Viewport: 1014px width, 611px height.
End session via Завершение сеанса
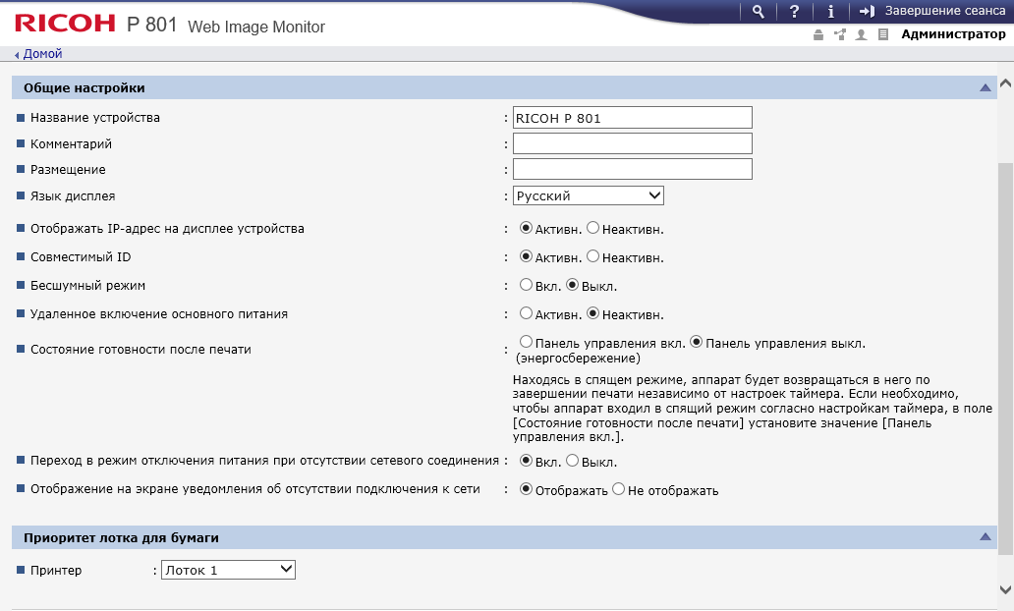click(x=945, y=11)
